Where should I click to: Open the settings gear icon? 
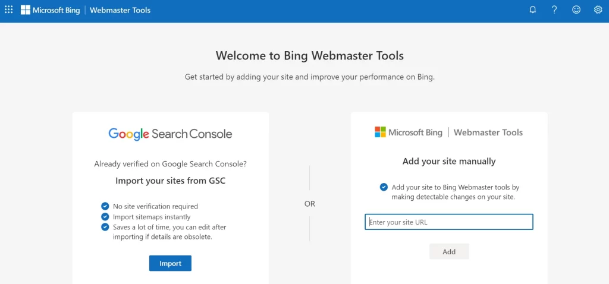click(x=598, y=10)
